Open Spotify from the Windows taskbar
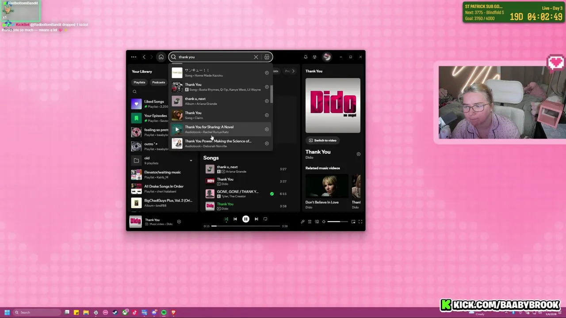The height and width of the screenshot is (318, 566). coord(164,312)
